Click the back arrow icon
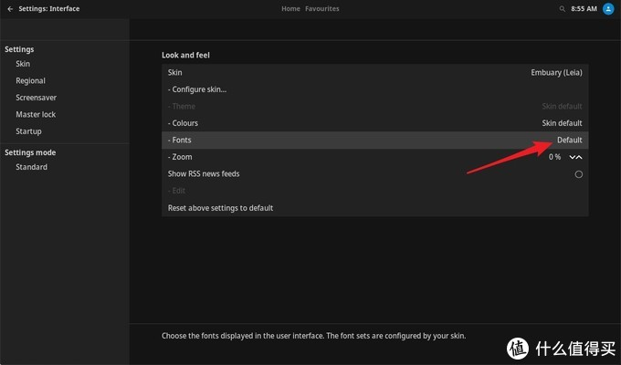 [x=10, y=8]
